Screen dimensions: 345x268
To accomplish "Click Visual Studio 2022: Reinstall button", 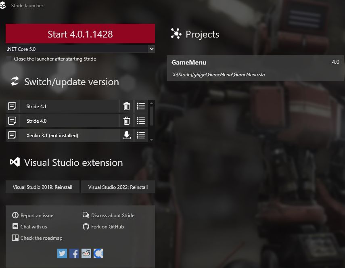I will click(x=118, y=187).
